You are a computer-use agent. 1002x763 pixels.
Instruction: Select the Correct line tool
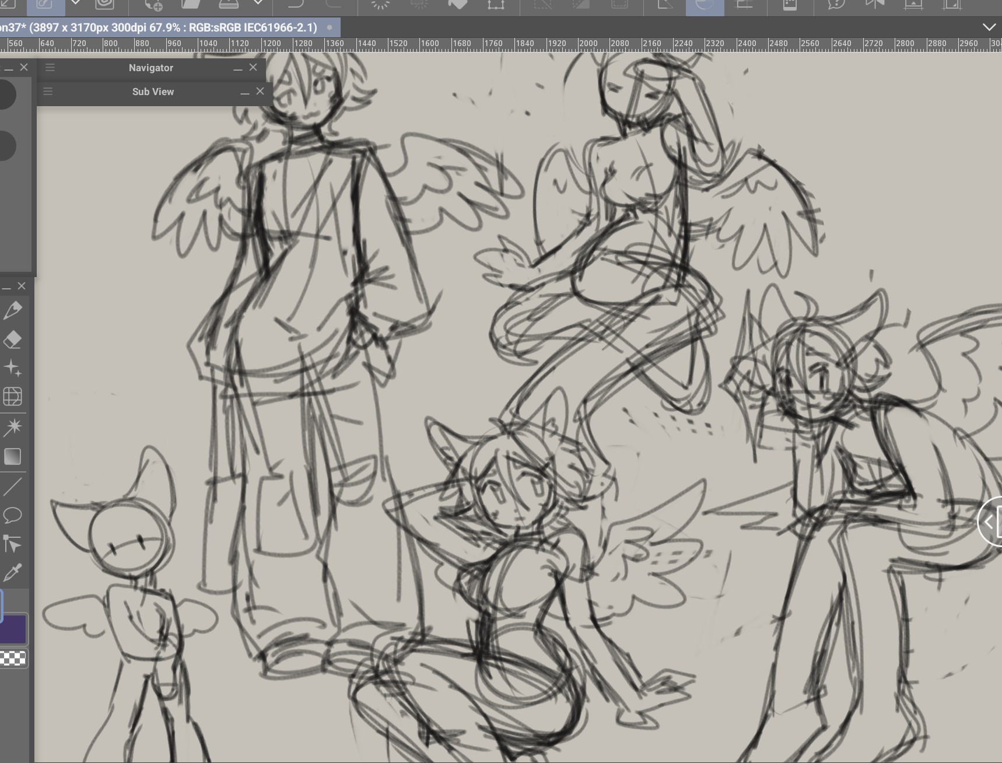point(13,544)
